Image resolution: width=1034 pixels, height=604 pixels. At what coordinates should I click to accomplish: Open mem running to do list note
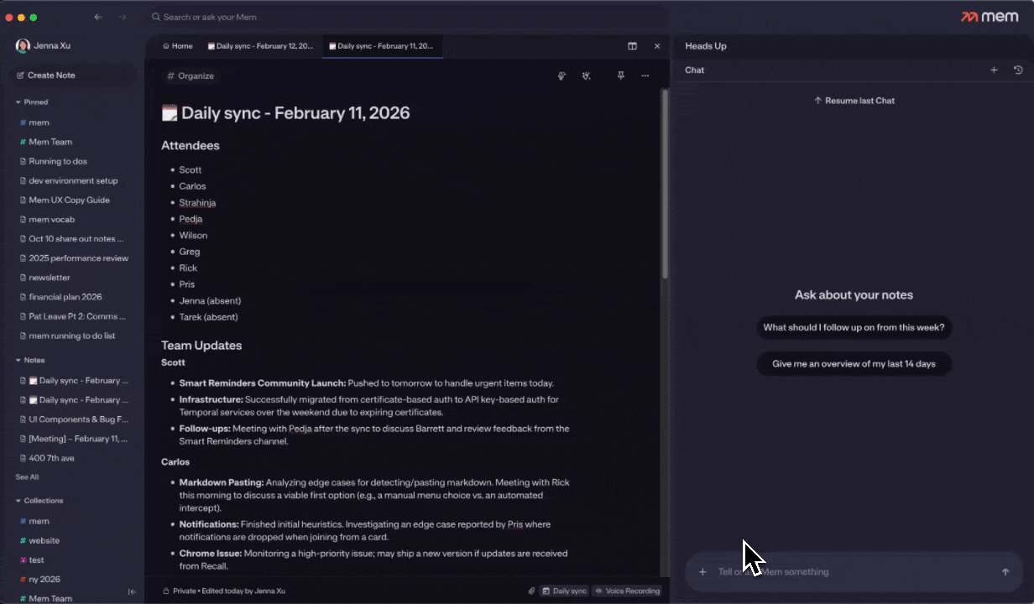[72, 336]
